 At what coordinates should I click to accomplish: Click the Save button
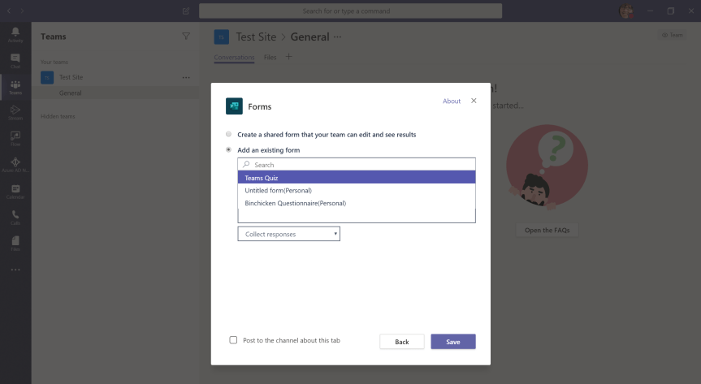(452, 342)
